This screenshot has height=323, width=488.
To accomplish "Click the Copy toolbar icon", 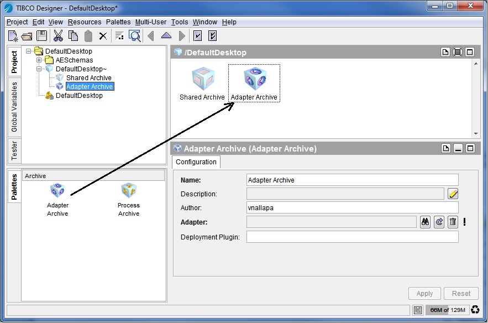I will pos(73,36).
